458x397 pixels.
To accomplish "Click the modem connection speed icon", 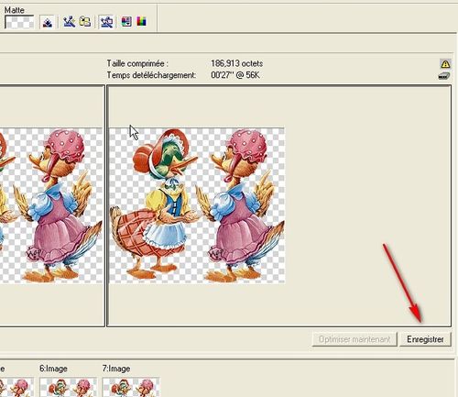I will [x=444, y=76].
